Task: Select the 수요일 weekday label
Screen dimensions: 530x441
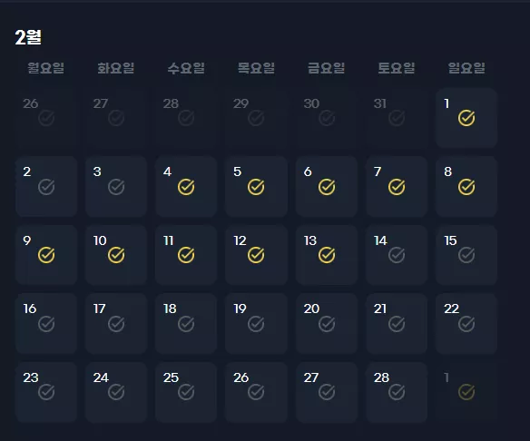Action: point(186,68)
